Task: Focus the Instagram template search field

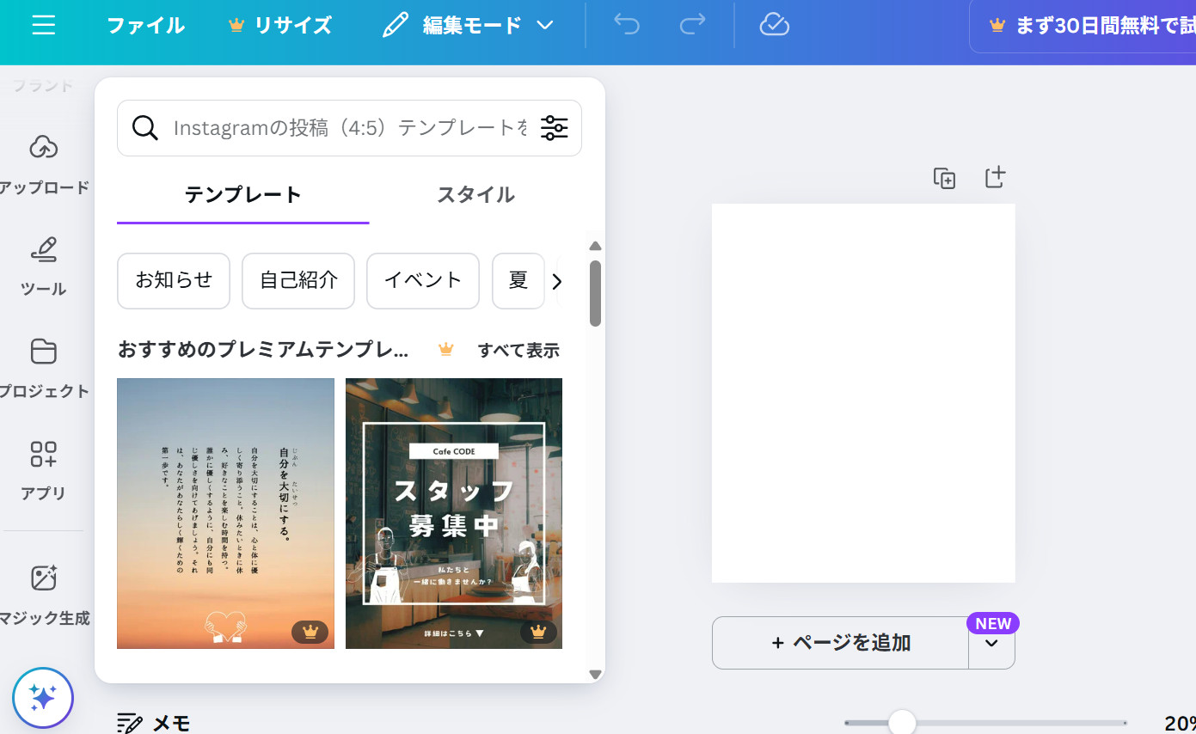Action: click(x=351, y=128)
